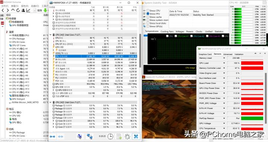Open GPU Load sensor dropdown in GPU-Z

point(224,63)
